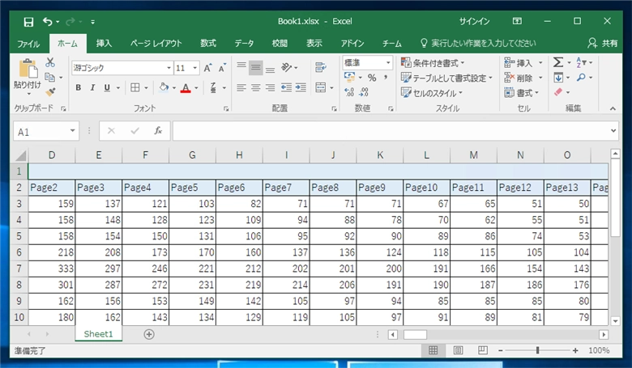632x368 pixels.
Task: Click the Percent Style icon
Action: 372,78
